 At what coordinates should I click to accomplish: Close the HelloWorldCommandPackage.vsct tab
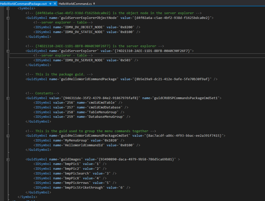pos(55,4)
